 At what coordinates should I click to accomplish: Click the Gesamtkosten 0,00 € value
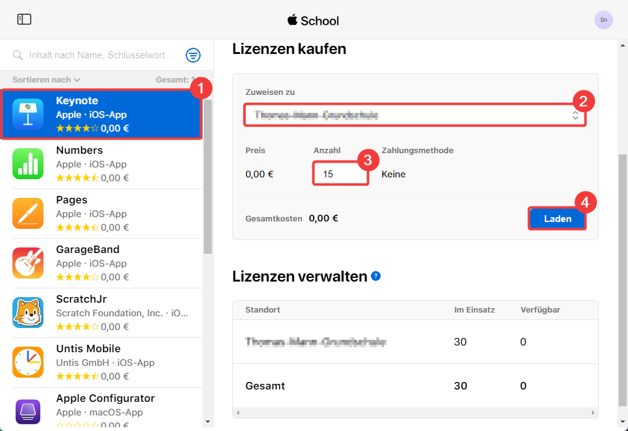(x=323, y=218)
